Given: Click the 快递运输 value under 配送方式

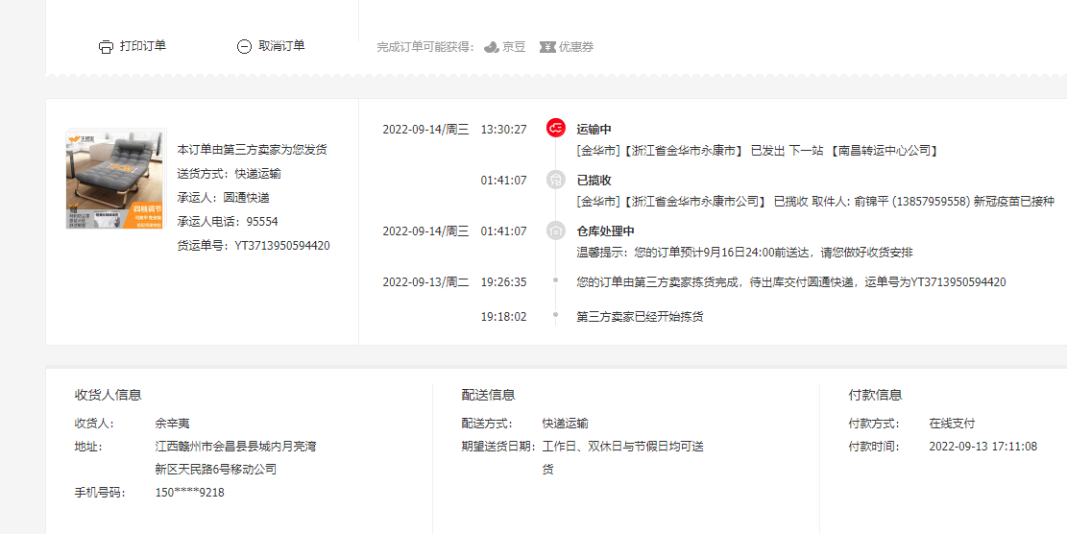Looking at the screenshot, I should tap(565, 424).
